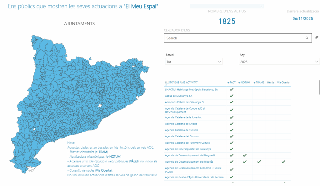Image resolution: width=320 pixels, height=186 pixels.
Task: Click e-NOTUM checkmark for Agència de Desenvolupament del Berguedà
Action: click(245, 155)
